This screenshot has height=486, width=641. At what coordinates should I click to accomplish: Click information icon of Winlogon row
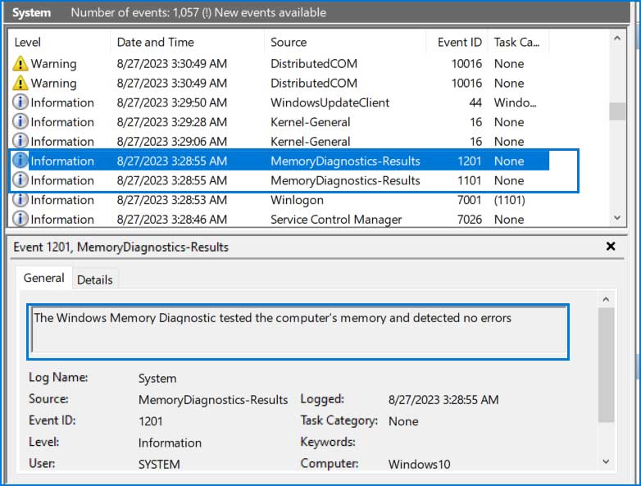[20, 199]
